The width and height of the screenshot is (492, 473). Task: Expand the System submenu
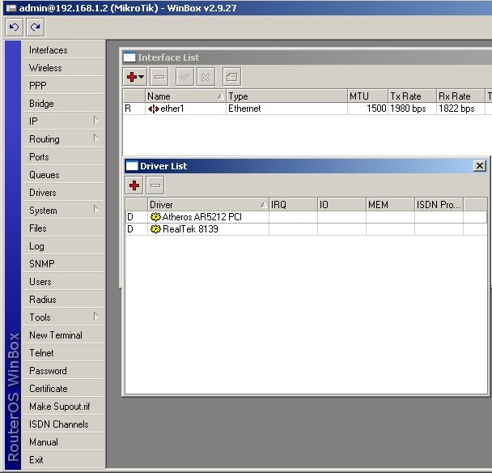[63, 211]
